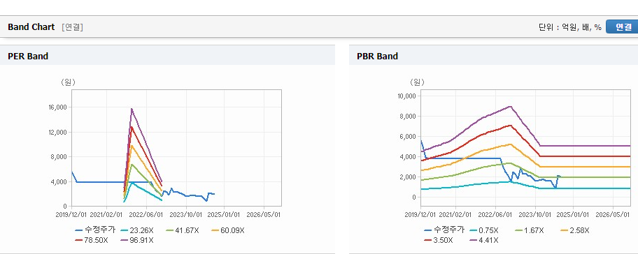Toggle the 78.50X legend entry
This screenshot has width=638, height=254.
[91, 240]
